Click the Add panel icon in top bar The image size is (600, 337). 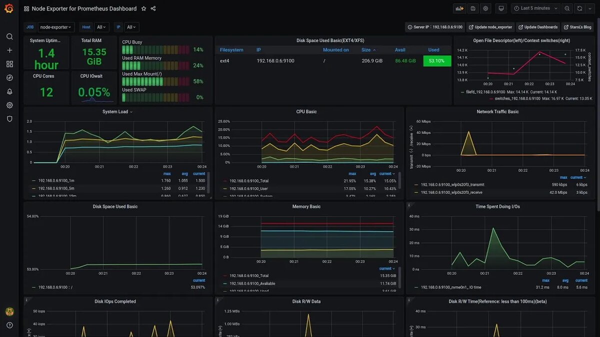coord(459,8)
